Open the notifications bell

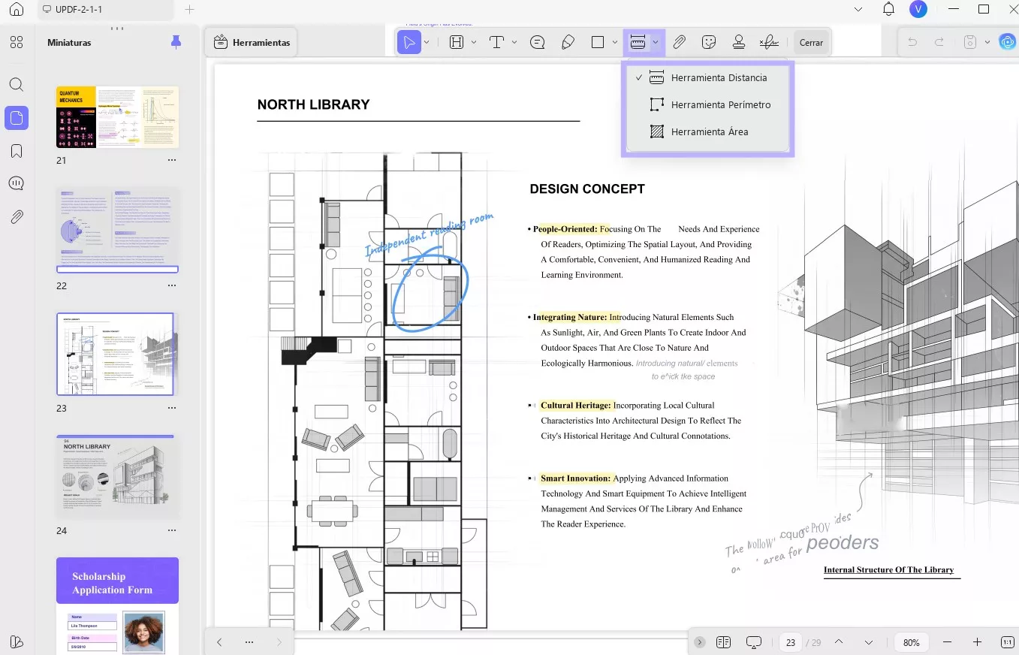click(889, 9)
